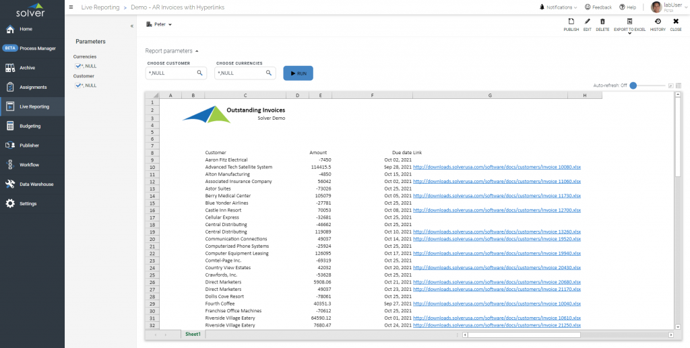Toggle the Currencies *,NULL checkbox

(78, 66)
